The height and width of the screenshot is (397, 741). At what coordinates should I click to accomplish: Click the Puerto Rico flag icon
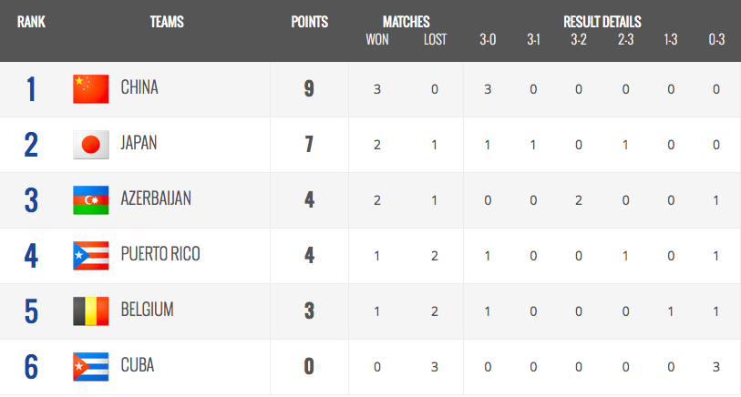tap(91, 255)
